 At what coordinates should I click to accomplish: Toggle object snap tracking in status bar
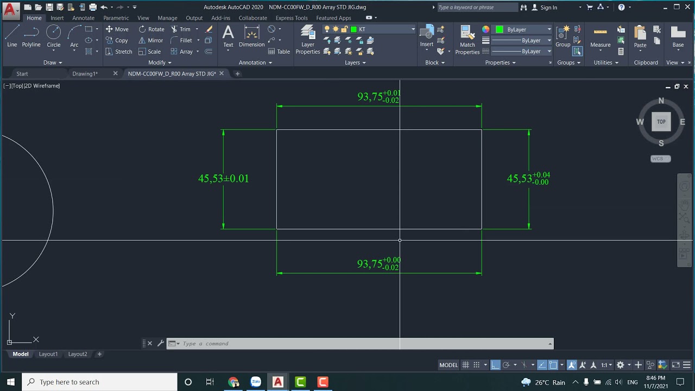tap(542, 365)
